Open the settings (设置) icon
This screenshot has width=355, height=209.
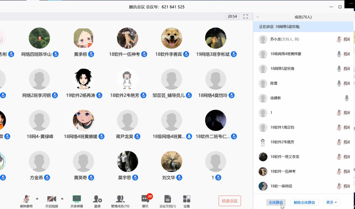(187, 199)
